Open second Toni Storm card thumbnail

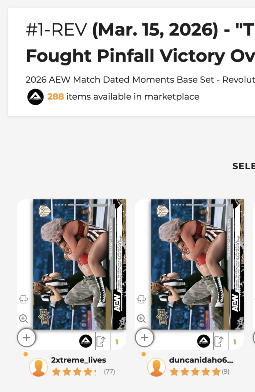pyautogui.click(x=197, y=264)
